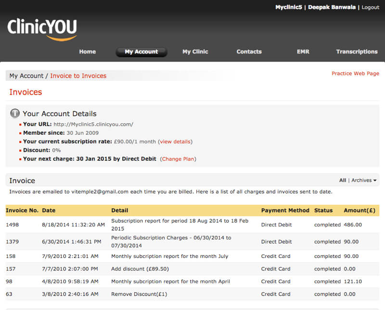This screenshot has width=385, height=310.
Task: Click the Periodic Subscription Charges detail
Action: point(171,242)
